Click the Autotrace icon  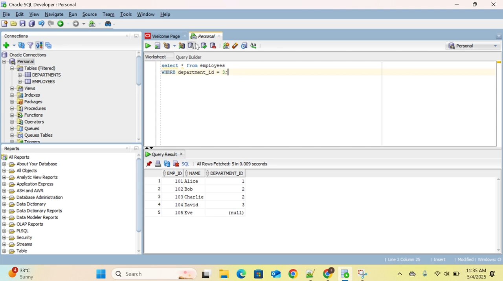pyautogui.click(x=182, y=46)
